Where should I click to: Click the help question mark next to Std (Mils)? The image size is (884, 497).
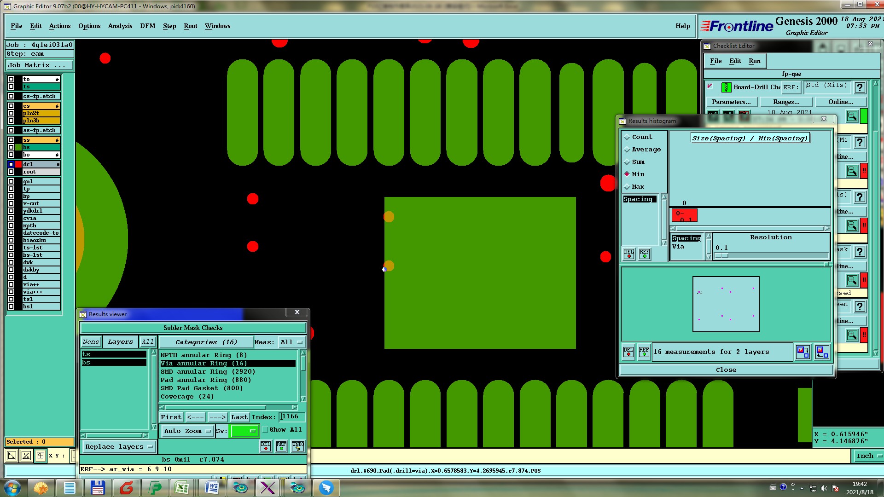(x=860, y=87)
